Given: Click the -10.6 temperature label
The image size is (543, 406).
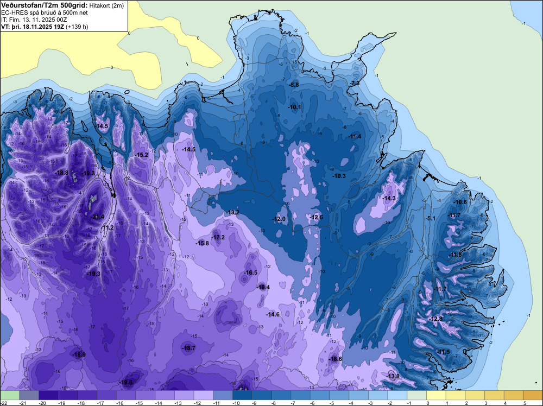Looking at the screenshot, I should (460, 202).
